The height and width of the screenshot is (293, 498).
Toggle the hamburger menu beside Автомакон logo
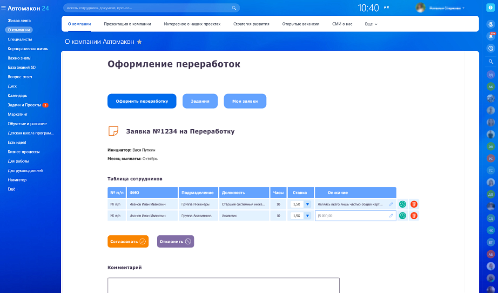point(4,8)
